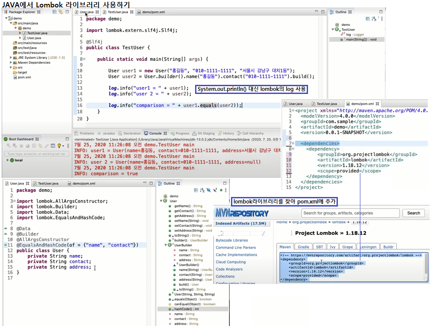
Task: Click the History view icon
Action: (220, 133)
